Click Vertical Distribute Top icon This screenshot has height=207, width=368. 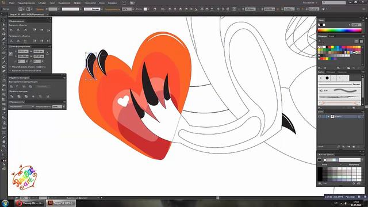click(x=11, y=41)
